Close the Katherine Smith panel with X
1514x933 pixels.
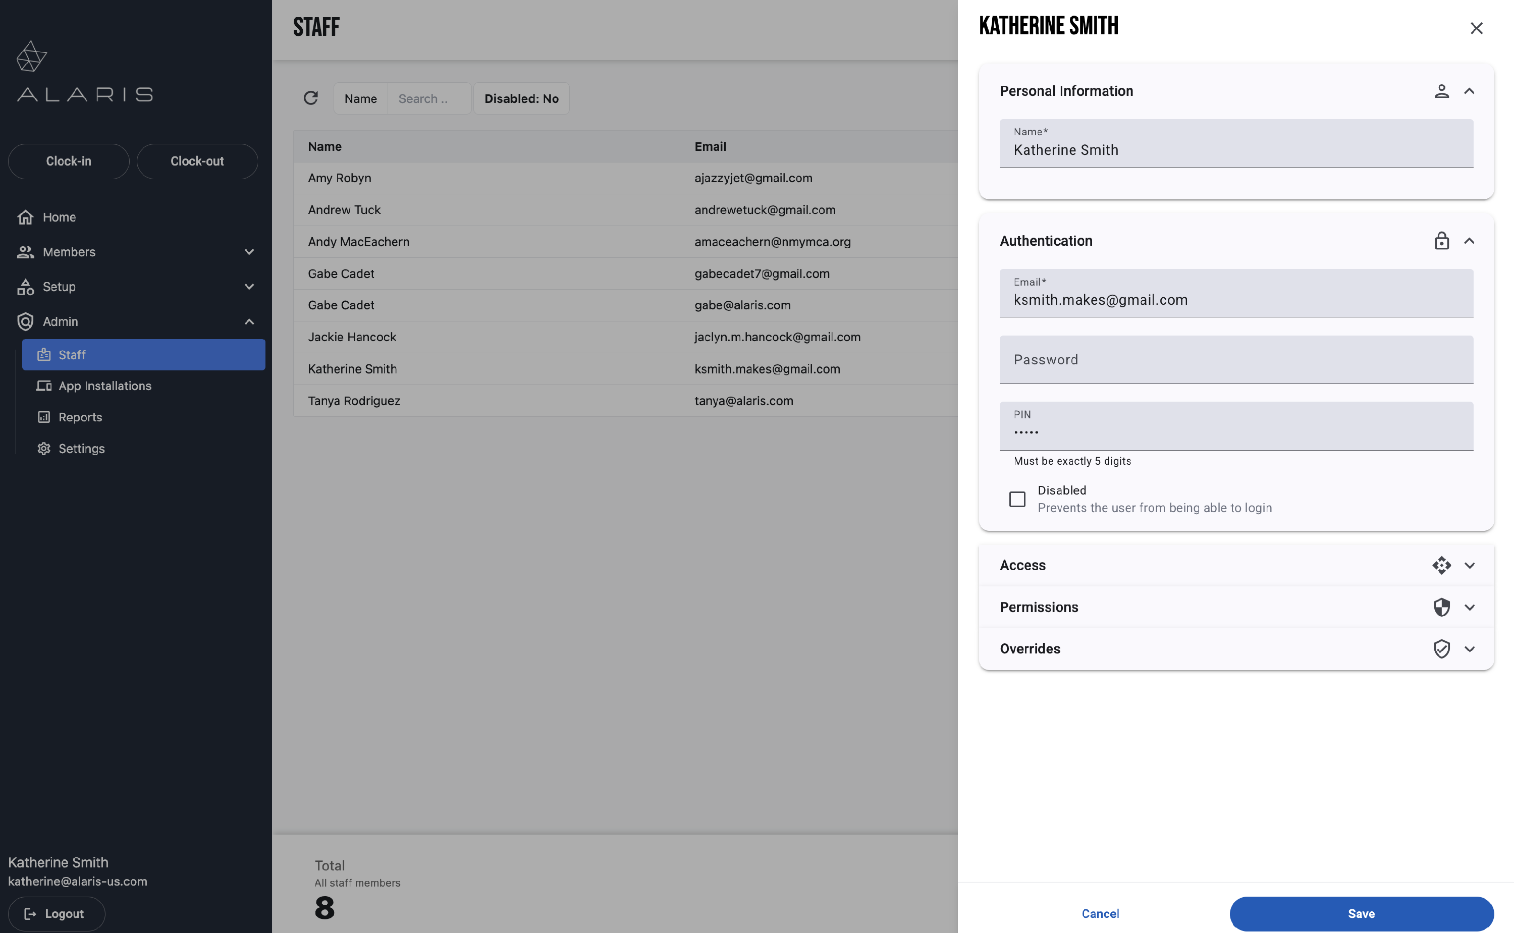tap(1476, 28)
